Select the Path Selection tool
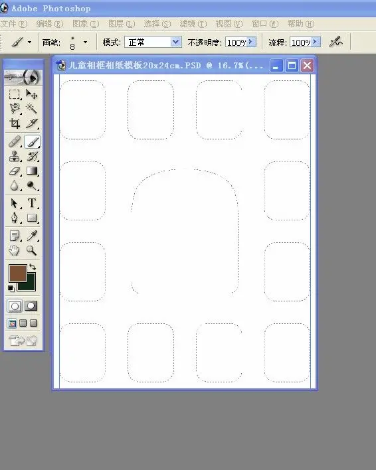 (x=15, y=203)
